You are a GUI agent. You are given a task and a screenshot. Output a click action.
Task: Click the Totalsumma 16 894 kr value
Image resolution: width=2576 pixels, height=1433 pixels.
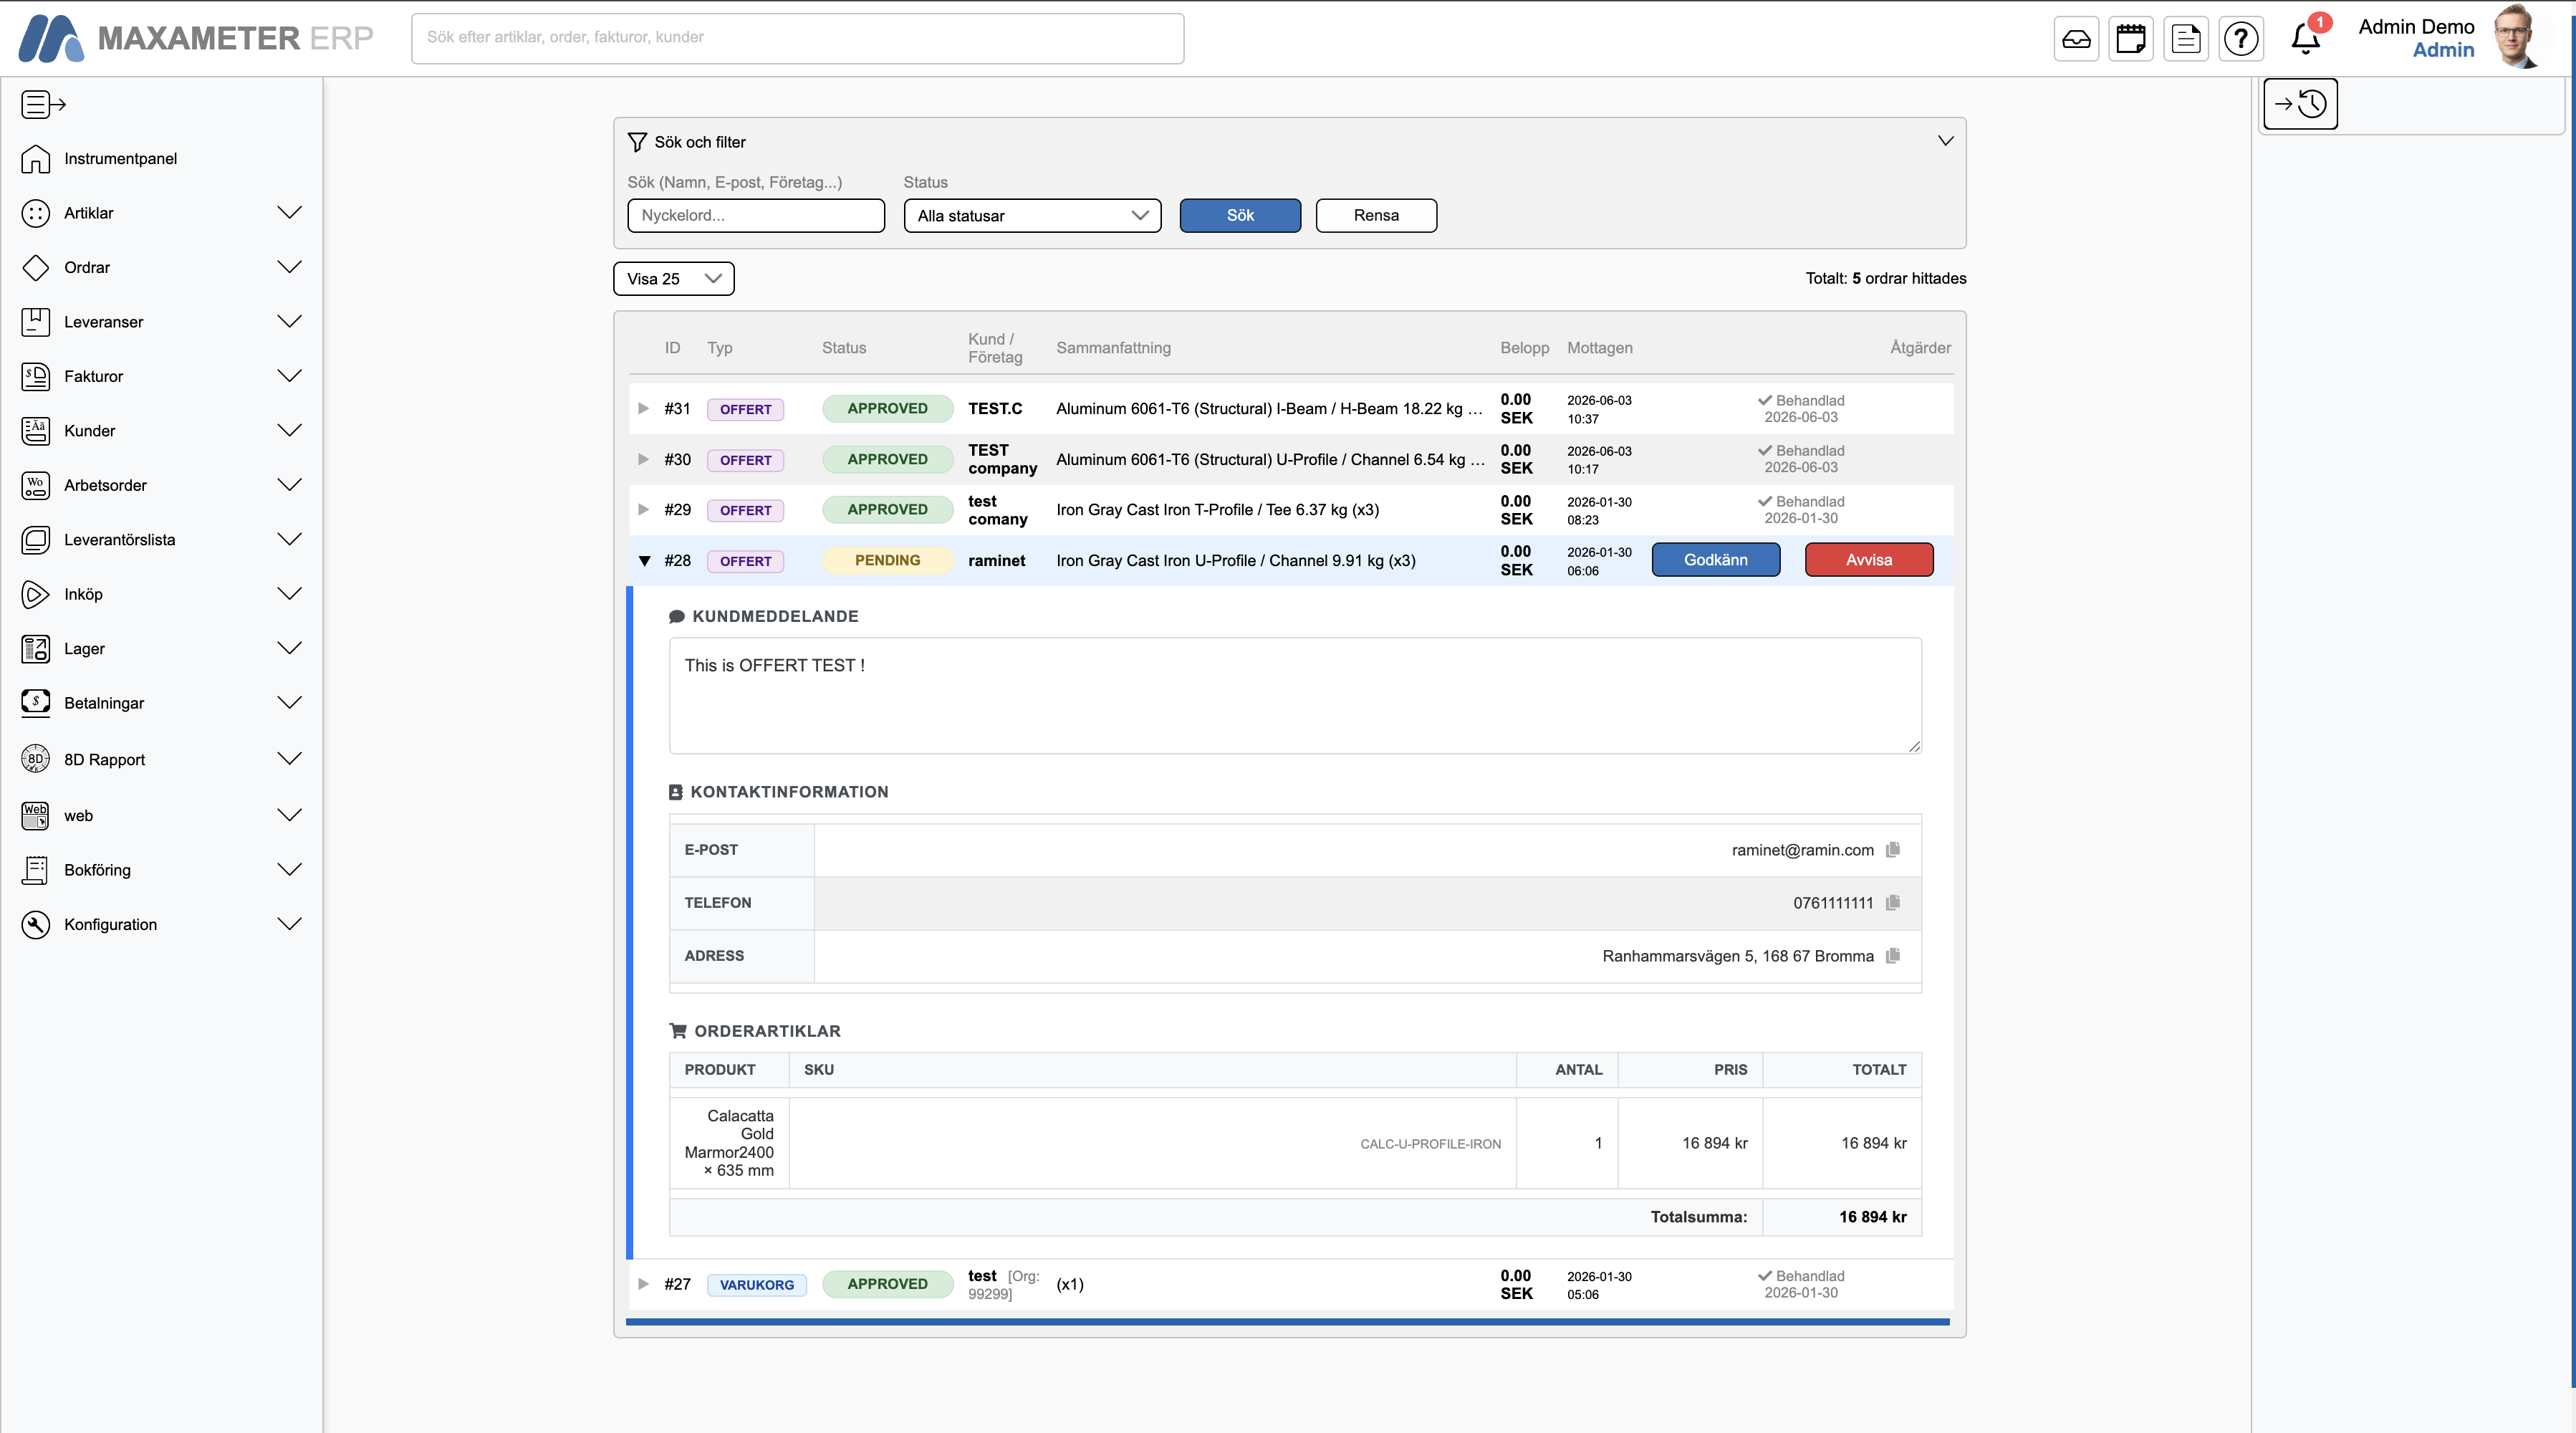click(1872, 1217)
